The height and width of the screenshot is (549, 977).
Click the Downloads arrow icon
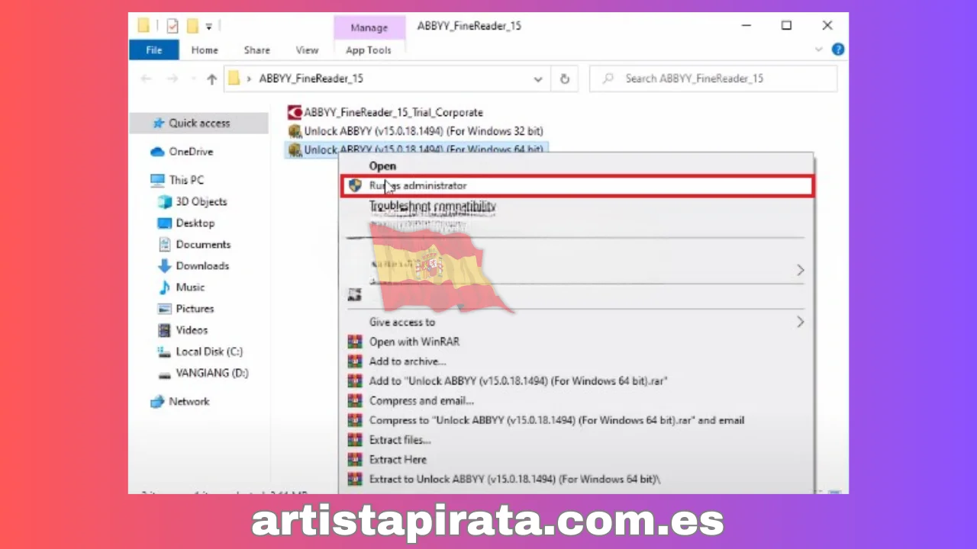(x=164, y=266)
